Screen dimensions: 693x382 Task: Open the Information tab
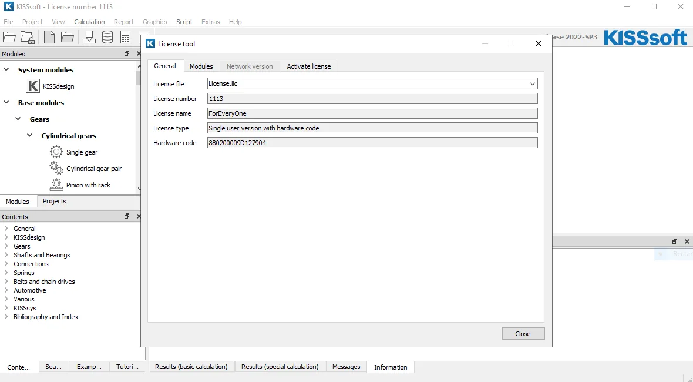pyautogui.click(x=391, y=367)
